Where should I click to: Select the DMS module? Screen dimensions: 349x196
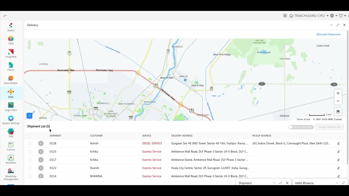[x=11, y=93]
